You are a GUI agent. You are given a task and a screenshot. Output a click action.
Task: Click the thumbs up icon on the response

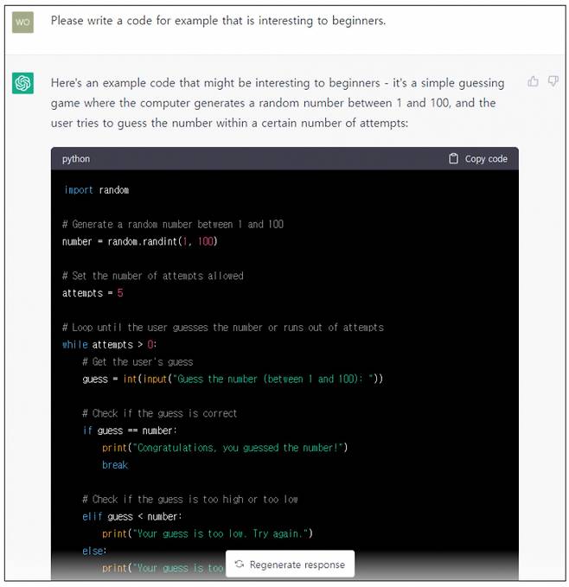point(534,81)
